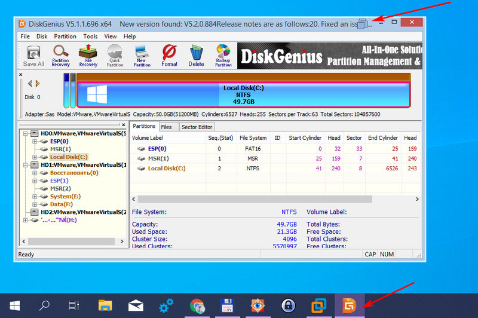This screenshot has width=478, height=318.
Task: Create a New Partition from toolbar
Action: point(142,56)
